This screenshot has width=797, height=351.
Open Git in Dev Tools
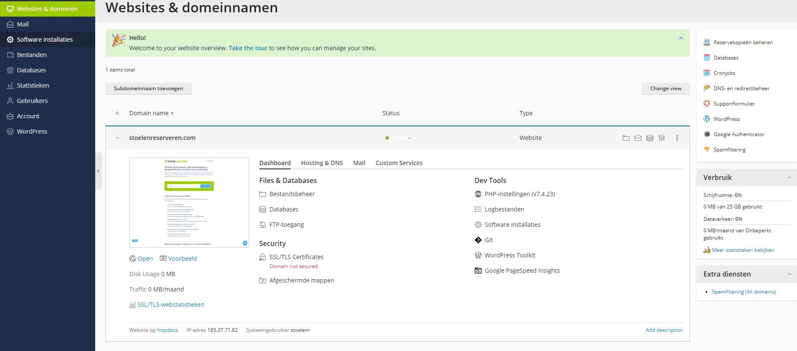[x=488, y=240]
